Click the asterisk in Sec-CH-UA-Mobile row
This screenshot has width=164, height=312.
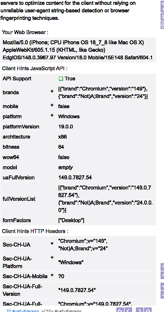52,276
